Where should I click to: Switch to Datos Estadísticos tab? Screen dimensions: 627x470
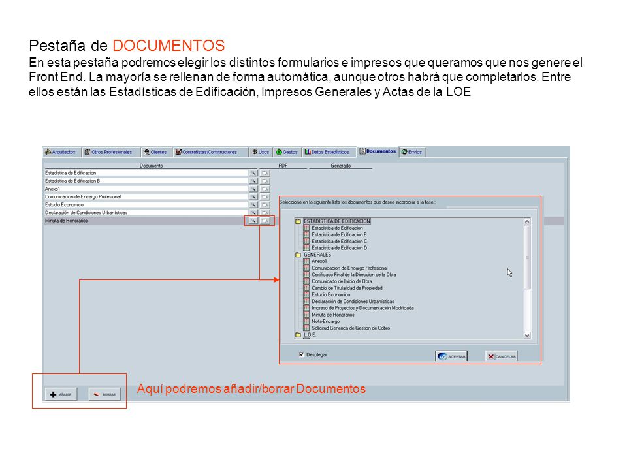[329, 152]
